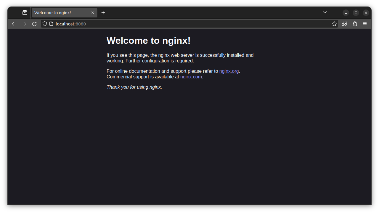The width and height of the screenshot is (379, 213).
Task: Maximize the browser window
Action: coord(356,13)
